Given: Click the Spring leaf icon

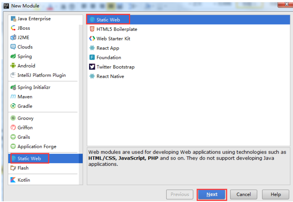Looking at the screenshot, I should 13,56.
